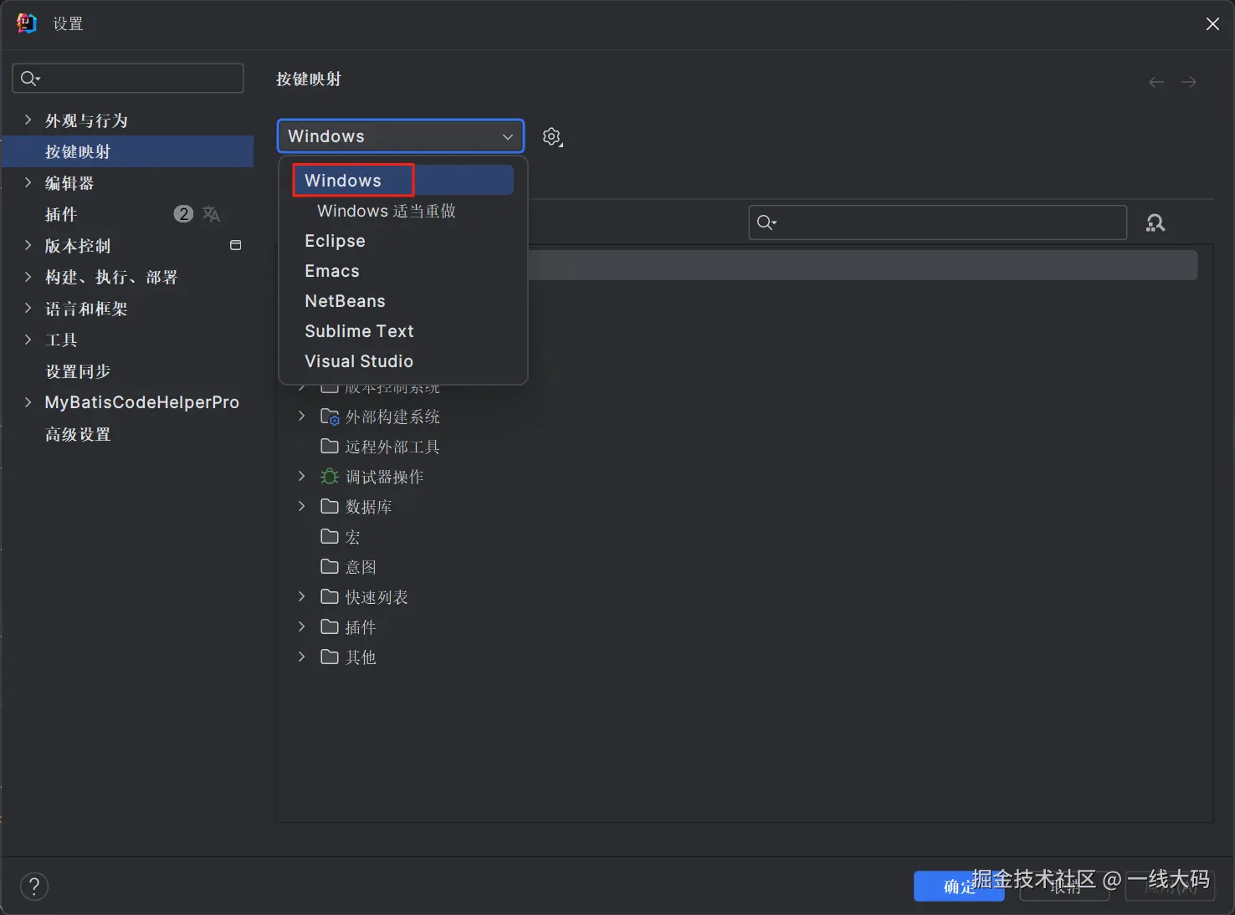Click the 宏 folder icon

point(330,536)
